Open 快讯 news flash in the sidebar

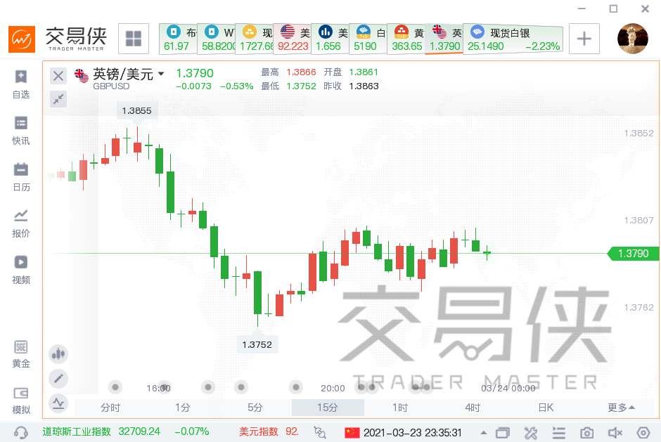point(21,131)
